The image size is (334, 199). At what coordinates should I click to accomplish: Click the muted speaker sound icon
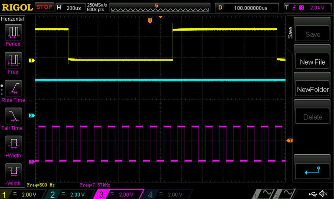(x=323, y=194)
